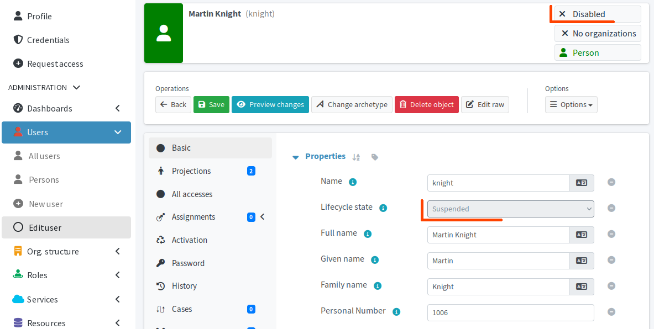654x329 pixels.
Task: Open the Lifecycle state dropdown
Action: (x=510, y=209)
